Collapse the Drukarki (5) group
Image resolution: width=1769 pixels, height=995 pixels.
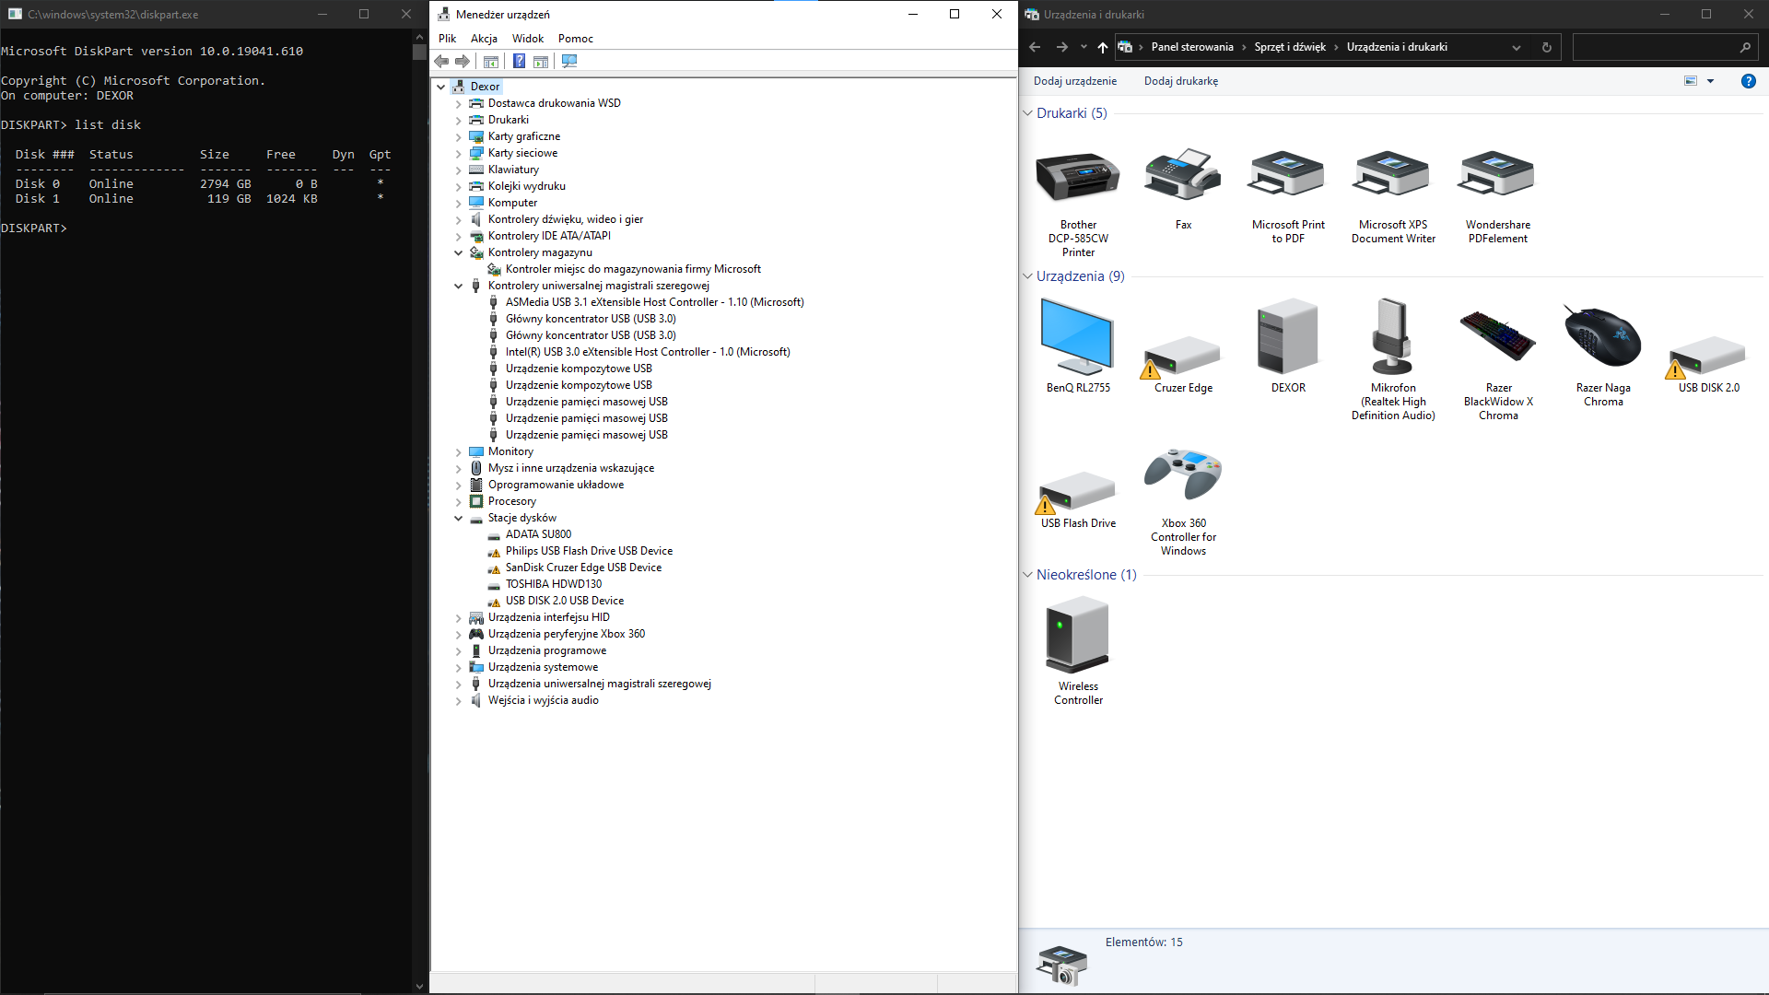(x=1028, y=113)
